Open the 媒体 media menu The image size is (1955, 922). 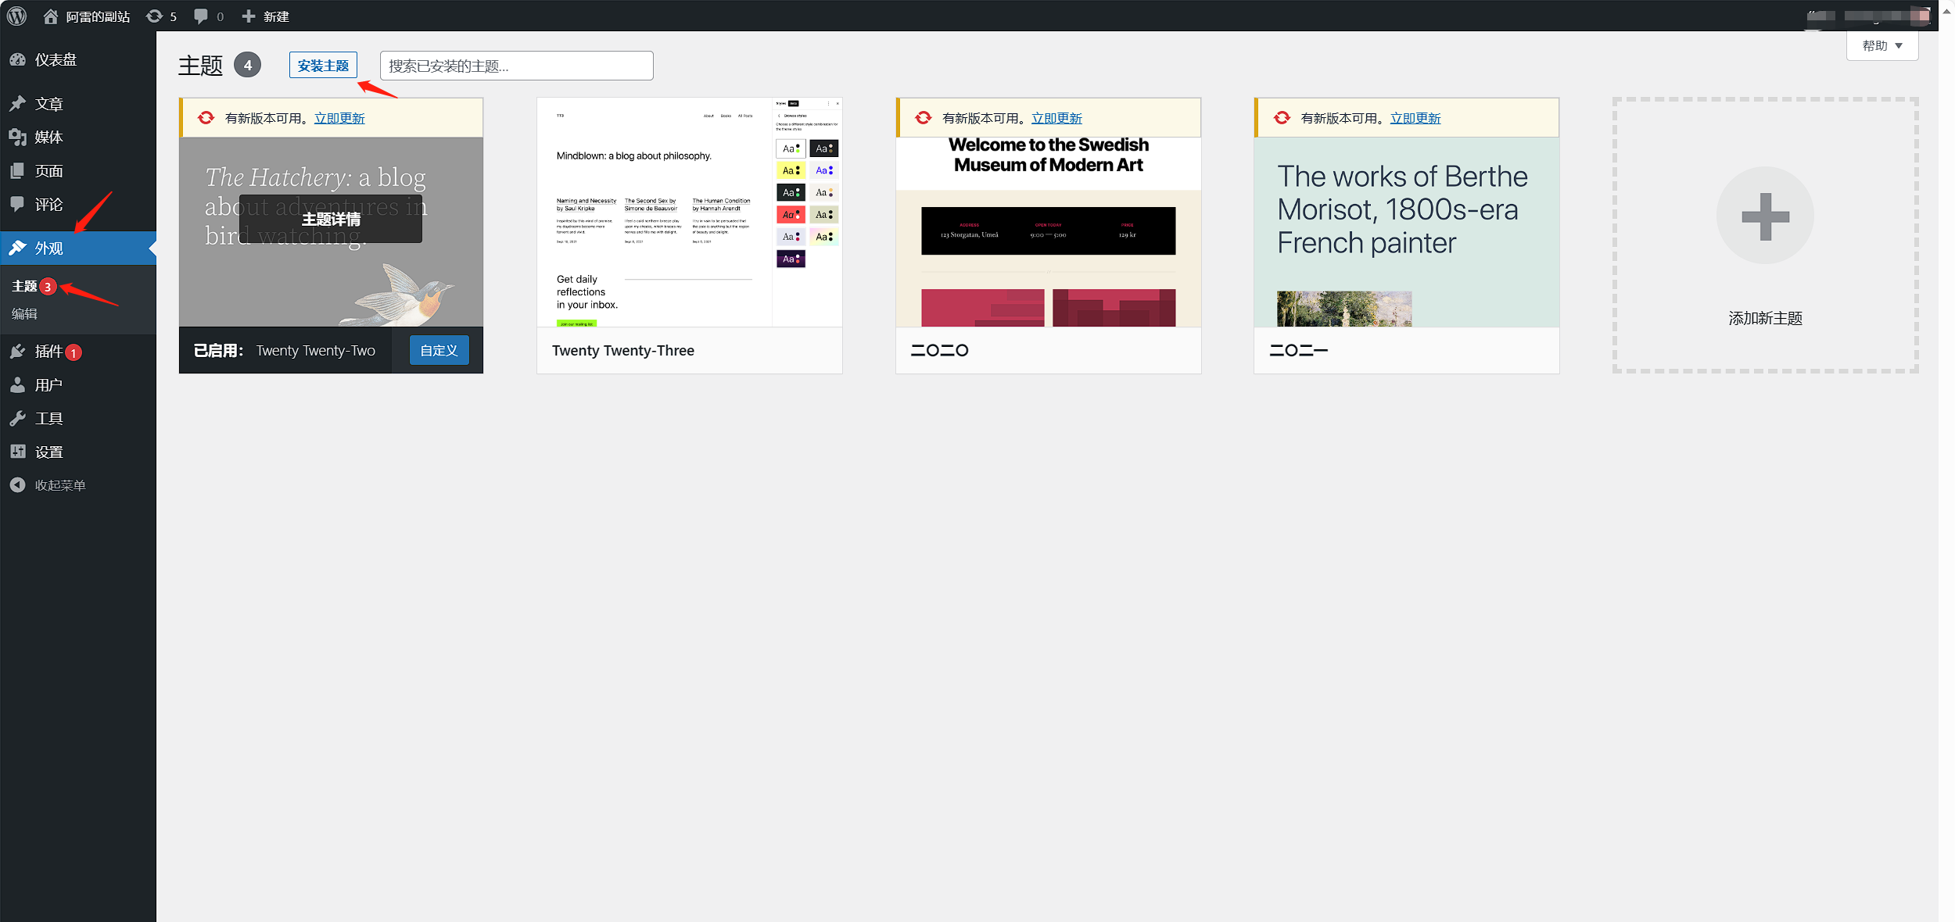pyautogui.click(x=48, y=138)
